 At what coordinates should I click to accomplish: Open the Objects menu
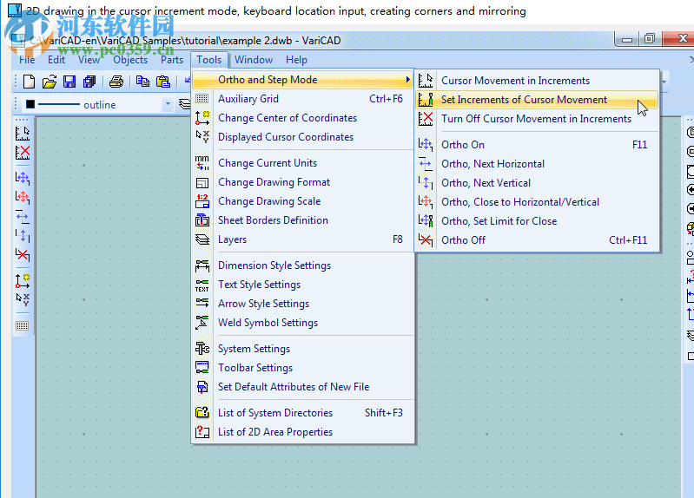[130, 60]
